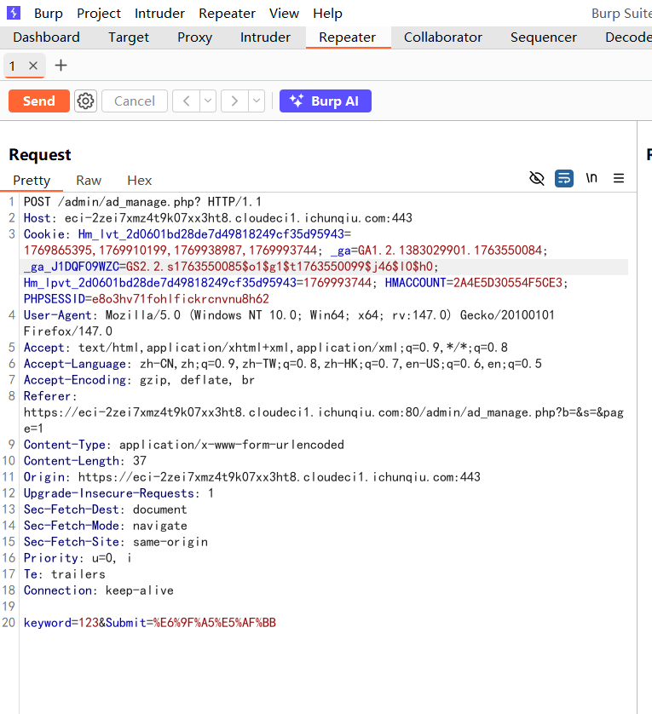Viewport: 652px width, 714px height.
Task: Click the Request panel heading
Action: point(40,155)
